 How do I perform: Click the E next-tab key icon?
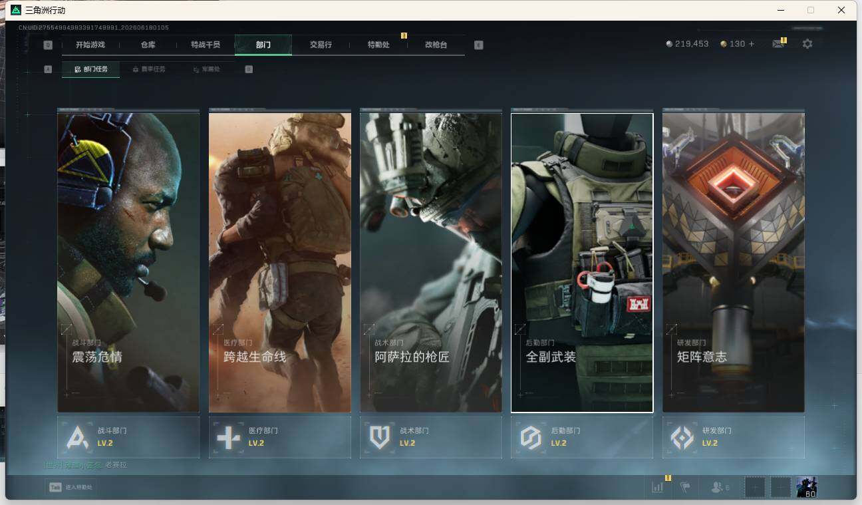479,45
